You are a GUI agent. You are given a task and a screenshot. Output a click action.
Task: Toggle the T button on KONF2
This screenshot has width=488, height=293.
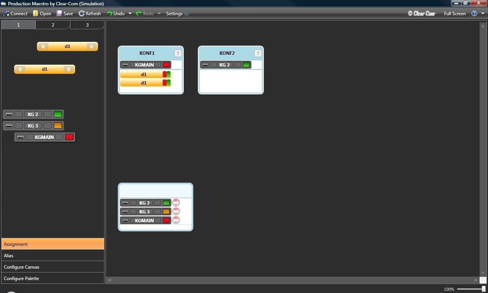tap(258, 54)
